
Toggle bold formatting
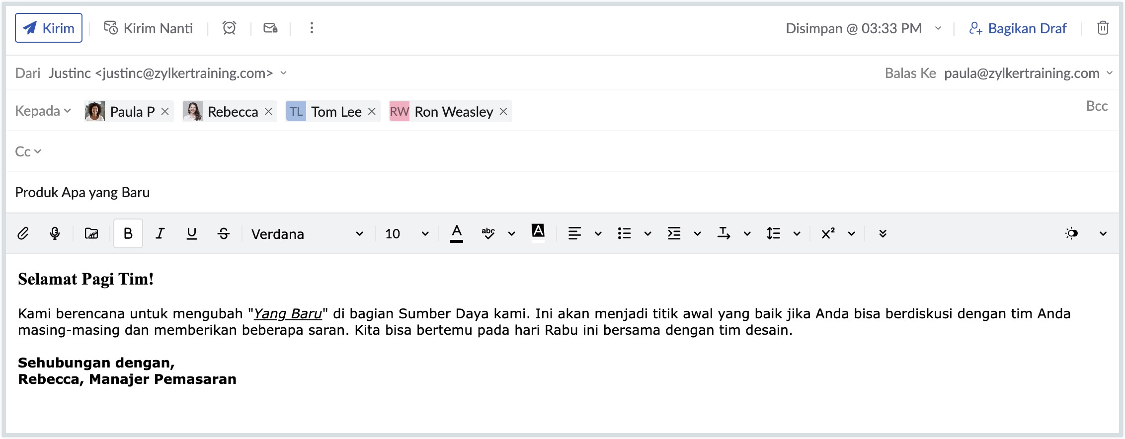click(128, 233)
